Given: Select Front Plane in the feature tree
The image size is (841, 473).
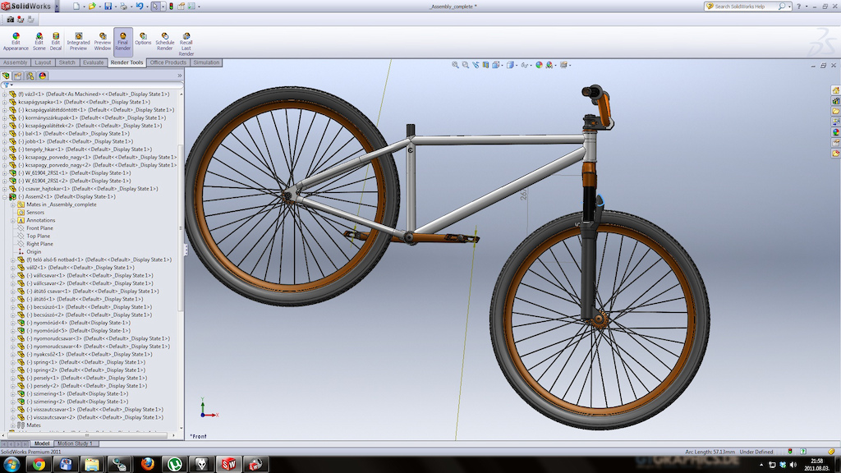Looking at the screenshot, I should [39, 228].
